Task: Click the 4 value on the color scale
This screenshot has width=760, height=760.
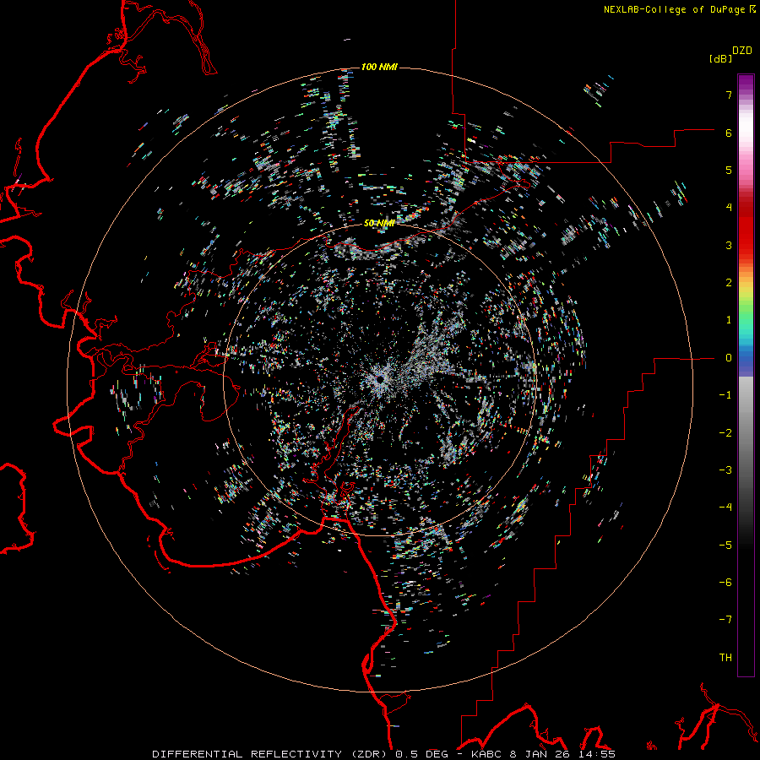Action: pyautogui.click(x=729, y=208)
